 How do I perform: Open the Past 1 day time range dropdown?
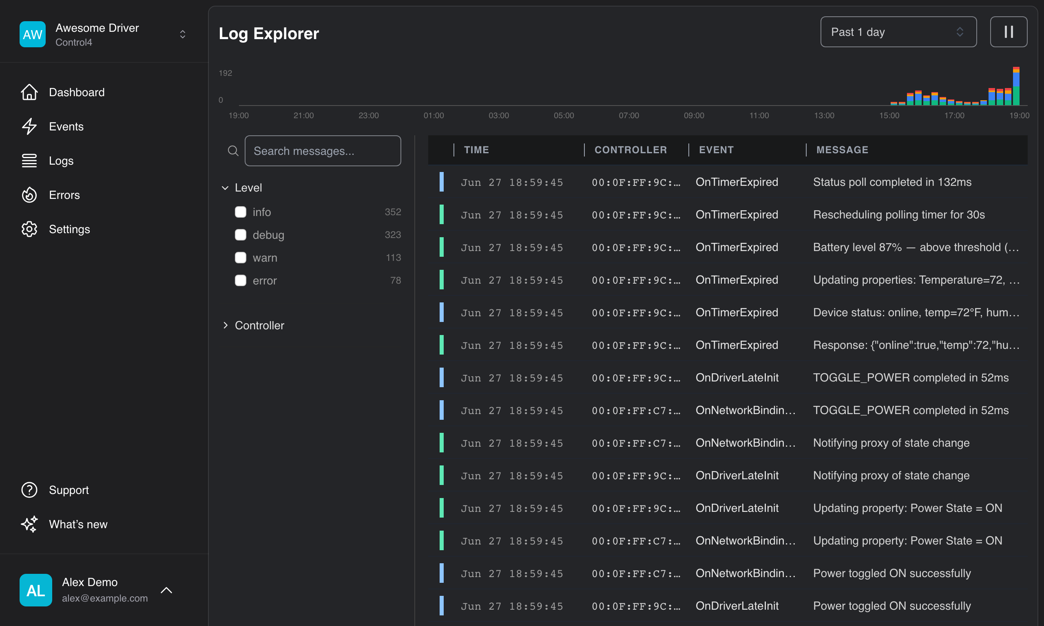click(x=898, y=32)
